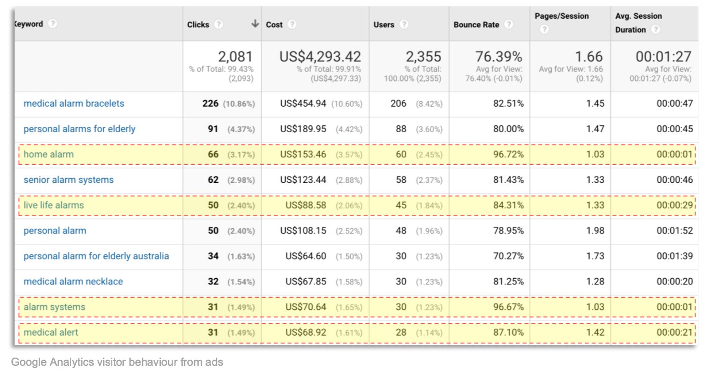Open help icon under Pages/Session header
This screenshot has height=374, width=707.
click(x=544, y=30)
